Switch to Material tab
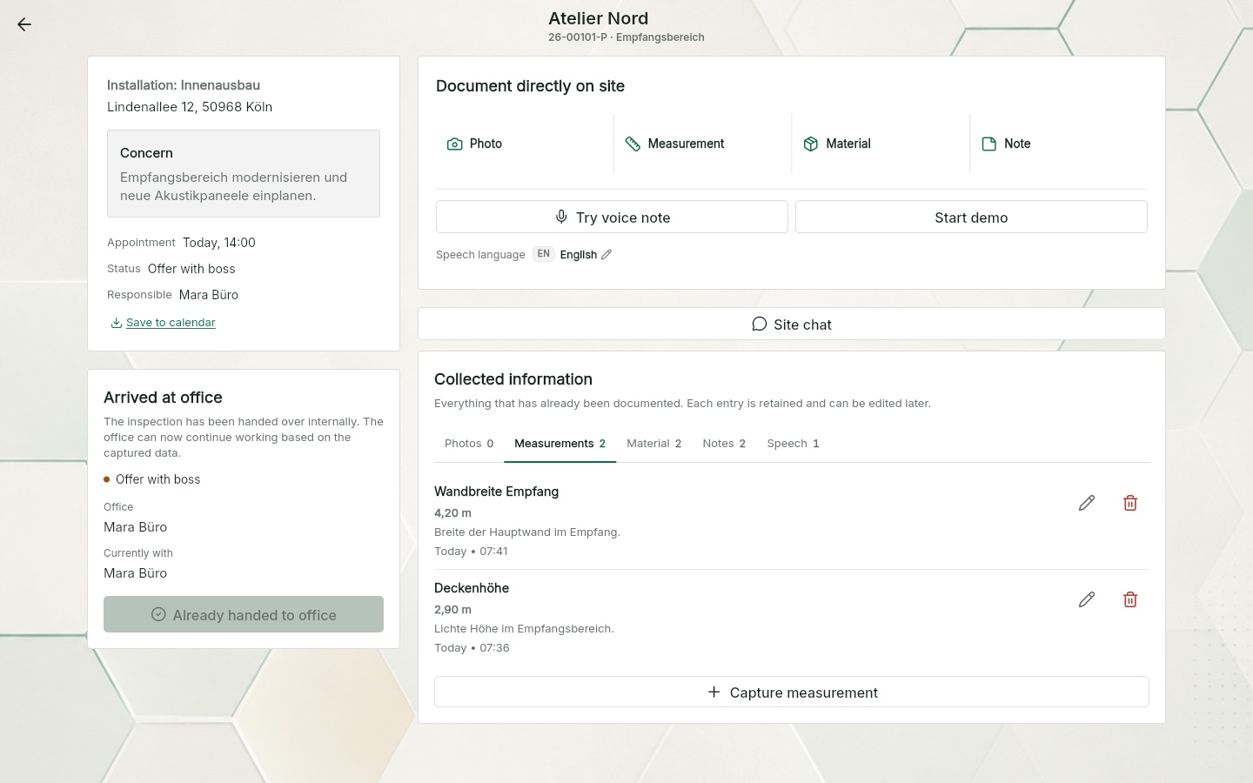1253x783 pixels. pyautogui.click(x=654, y=444)
